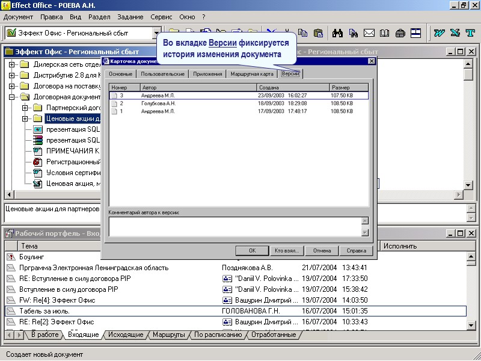Image resolution: width=481 pixels, height=361 pixels.
Task: Open the Сервис menu
Action: tap(161, 17)
